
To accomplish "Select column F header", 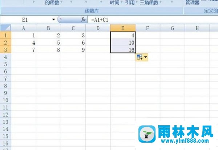I will (148, 28).
